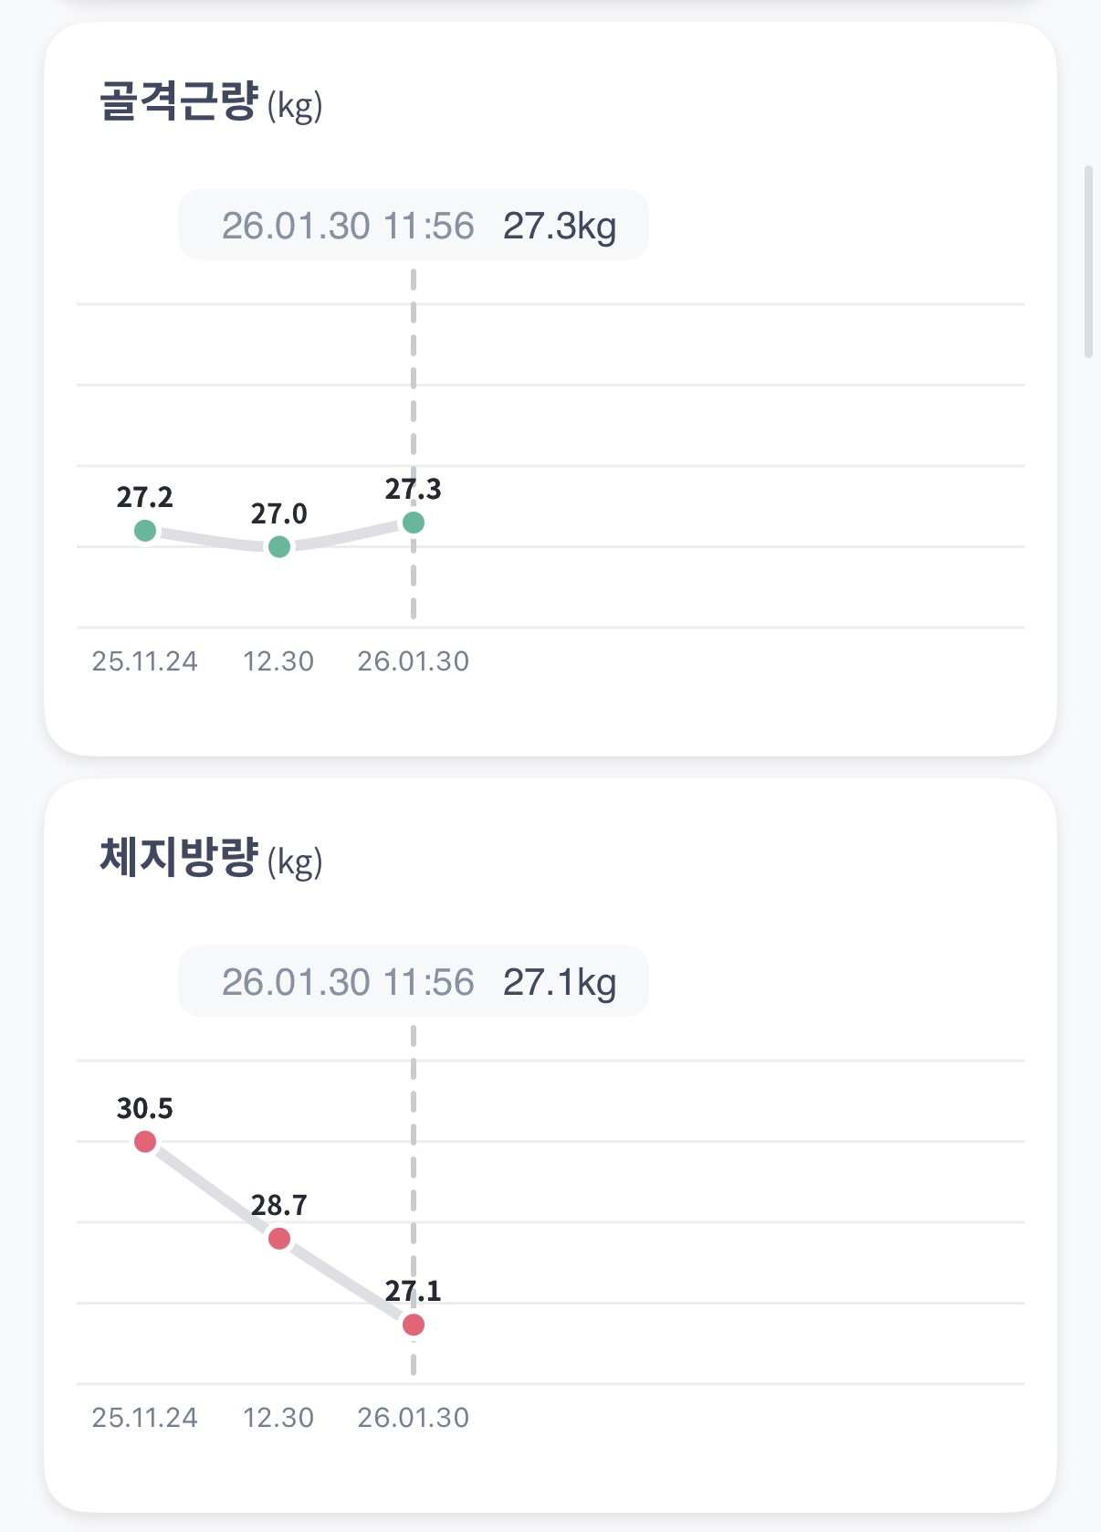Viewport: 1101px width, 1532px height.
Task: Select the 27.3 green data point
Action: pyautogui.click(x=414, y=523)
